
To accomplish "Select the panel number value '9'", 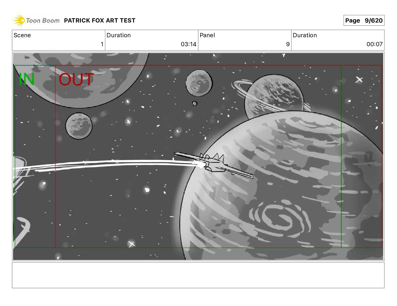I will pyautogui.click(x=288, y=44).
